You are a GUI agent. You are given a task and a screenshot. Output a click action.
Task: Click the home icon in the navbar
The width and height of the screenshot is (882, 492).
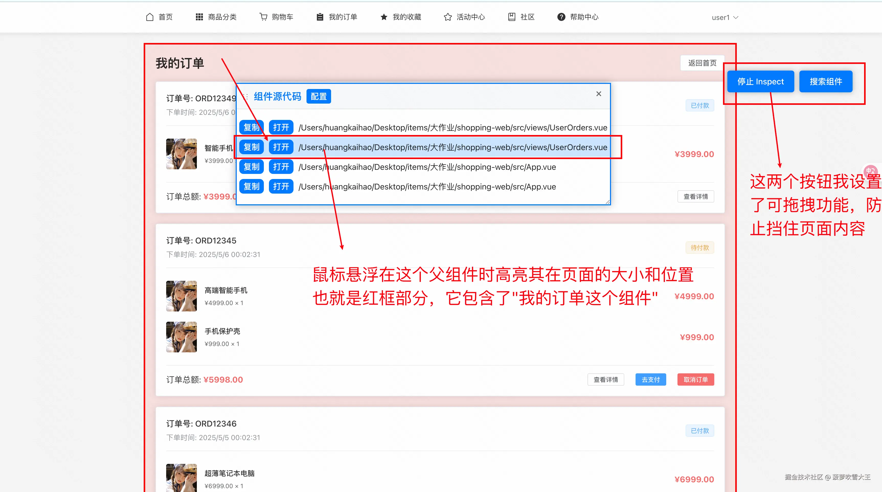point(150,17)
